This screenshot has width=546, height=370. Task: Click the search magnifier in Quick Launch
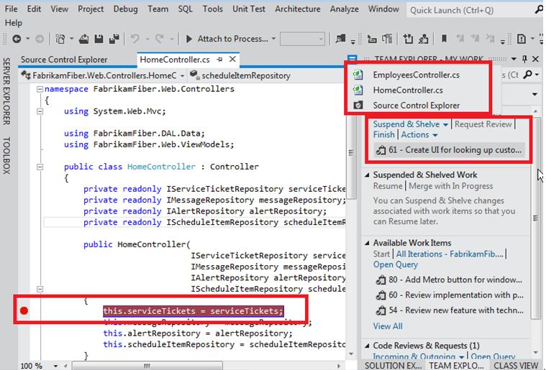(x=539, y=10)
